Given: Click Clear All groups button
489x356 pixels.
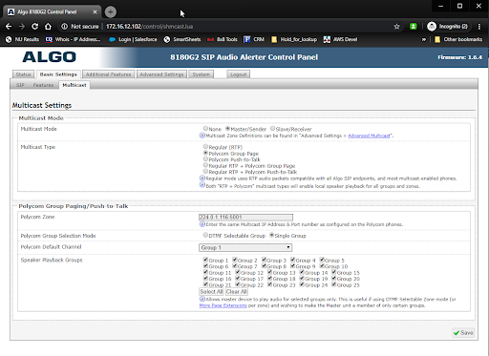Looking at the screenshot, I should pos(237,292).
